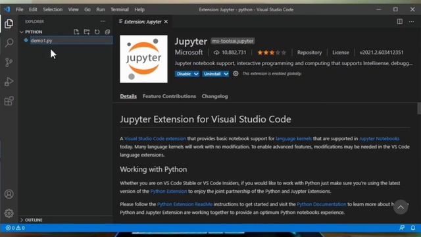Create a new file in PYTHON folder
The width and height of the screenshot is (421, 237).
[76, 32]
